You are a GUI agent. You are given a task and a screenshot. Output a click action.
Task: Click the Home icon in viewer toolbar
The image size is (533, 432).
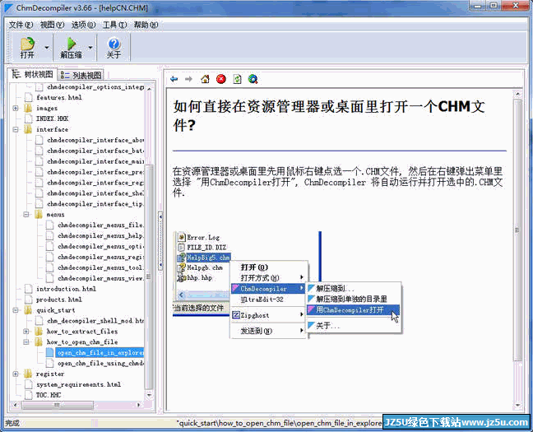point(205,79)
